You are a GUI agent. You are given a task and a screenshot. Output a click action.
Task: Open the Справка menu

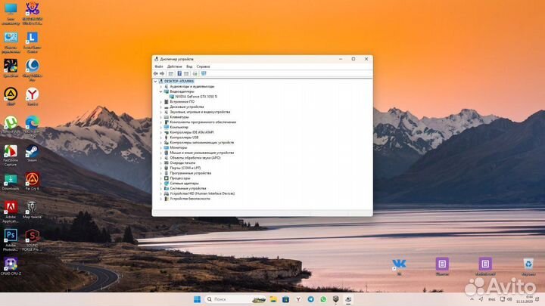click(204, 66)
